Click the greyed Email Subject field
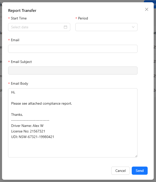Image resolution: width=156 pixels, height=182 pixels. (73, 71)
